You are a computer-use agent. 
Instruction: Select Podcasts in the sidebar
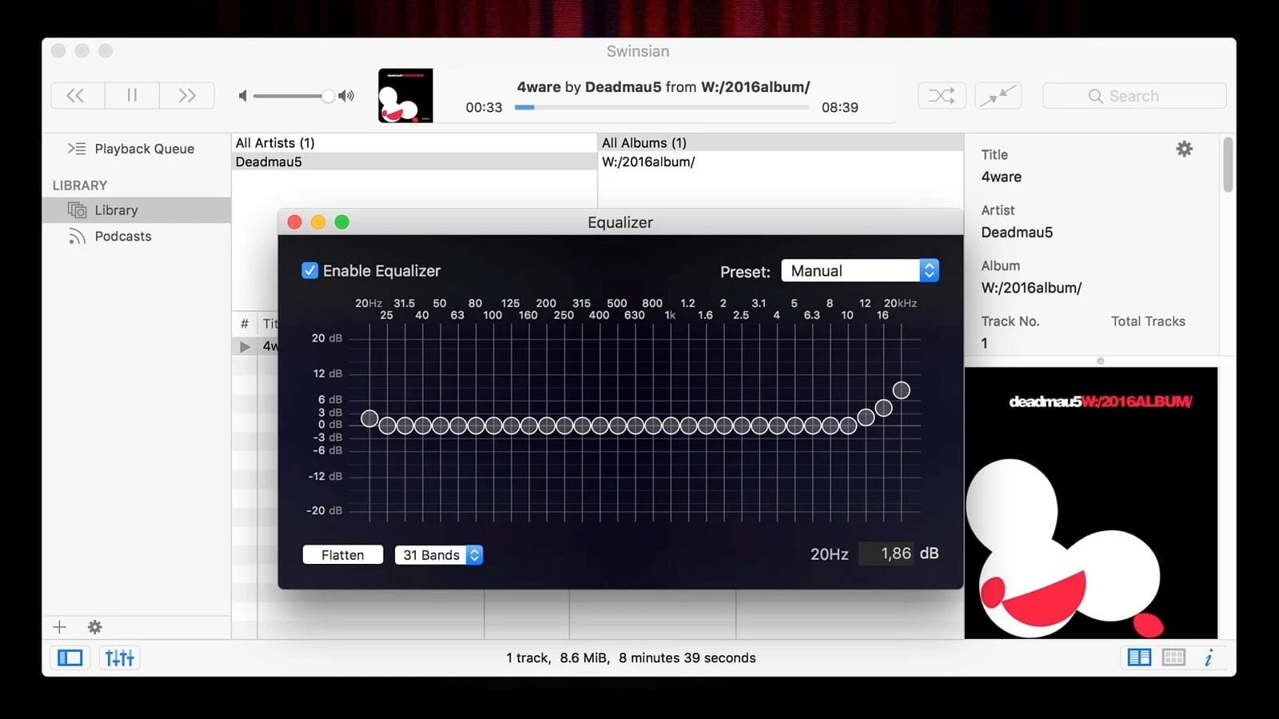tap(123, 236)
